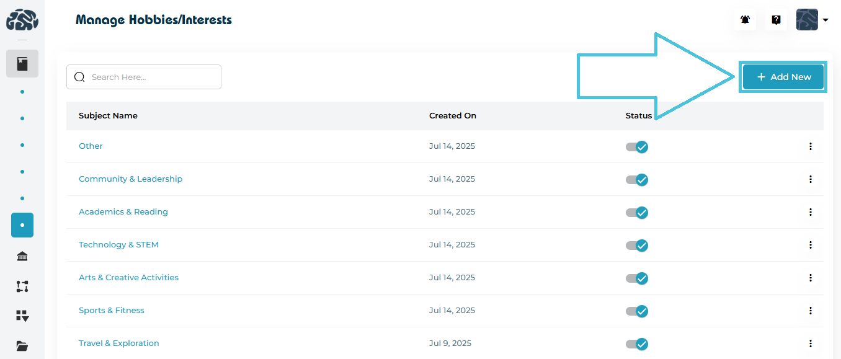Expand the profile avatar dropdown arrow
The width and height of the screenshot is (841, 359).
tap(825, 20)
